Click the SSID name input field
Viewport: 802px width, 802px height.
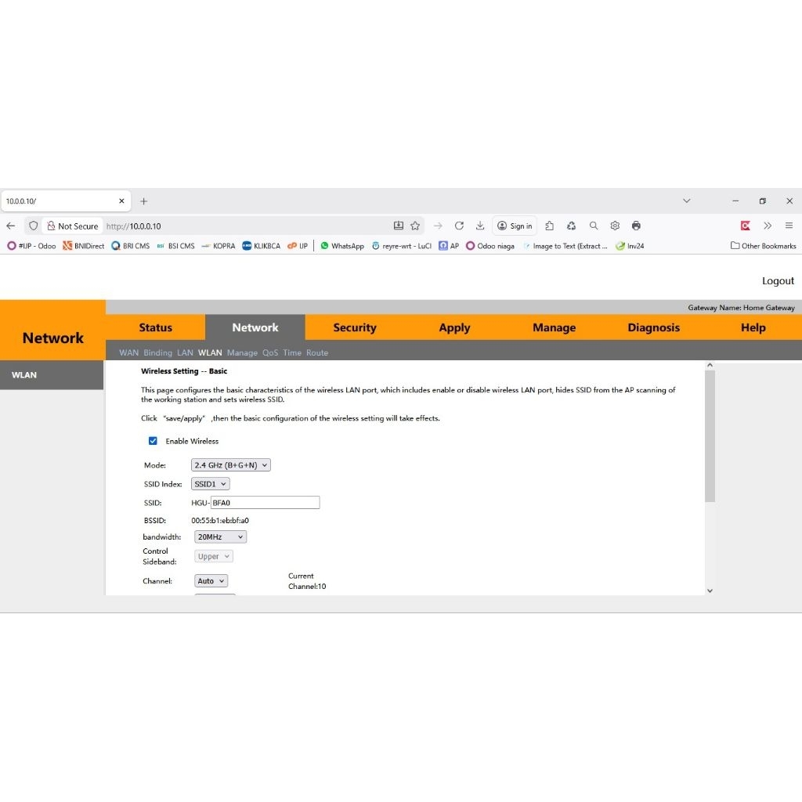pyautogui.click(x=265, y=503)
